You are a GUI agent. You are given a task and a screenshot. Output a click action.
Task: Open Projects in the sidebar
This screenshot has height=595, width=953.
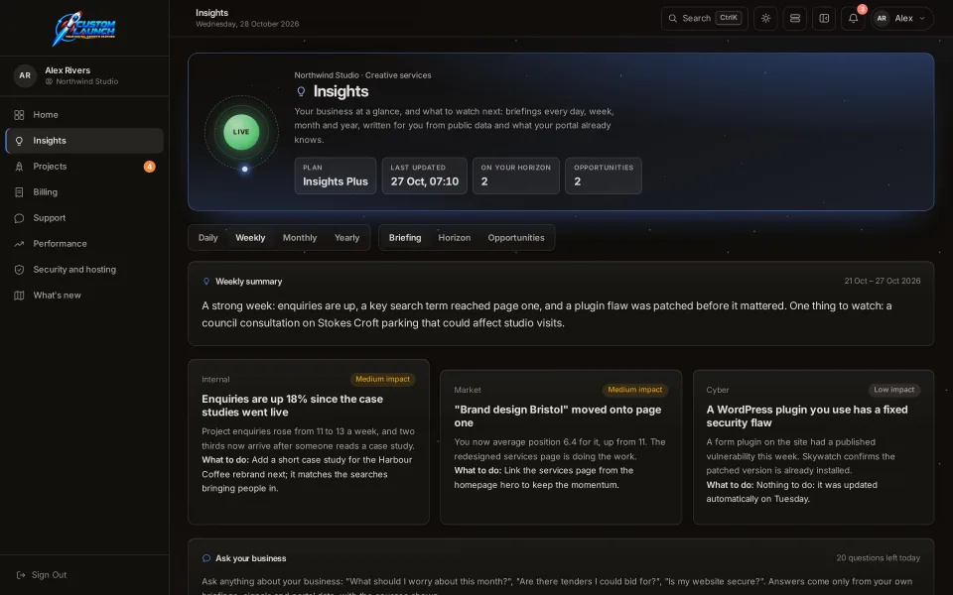84,167
